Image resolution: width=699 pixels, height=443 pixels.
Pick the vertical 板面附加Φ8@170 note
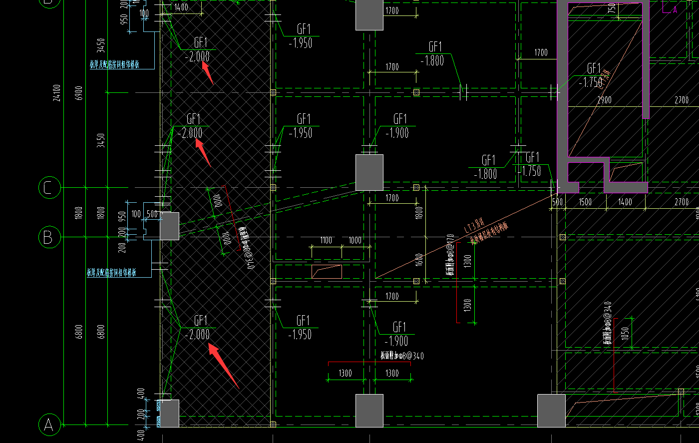coord(449,254)
